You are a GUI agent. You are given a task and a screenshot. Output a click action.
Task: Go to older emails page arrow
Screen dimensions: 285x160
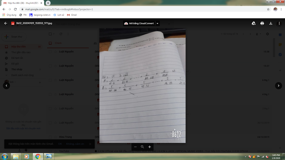(250, 34)
